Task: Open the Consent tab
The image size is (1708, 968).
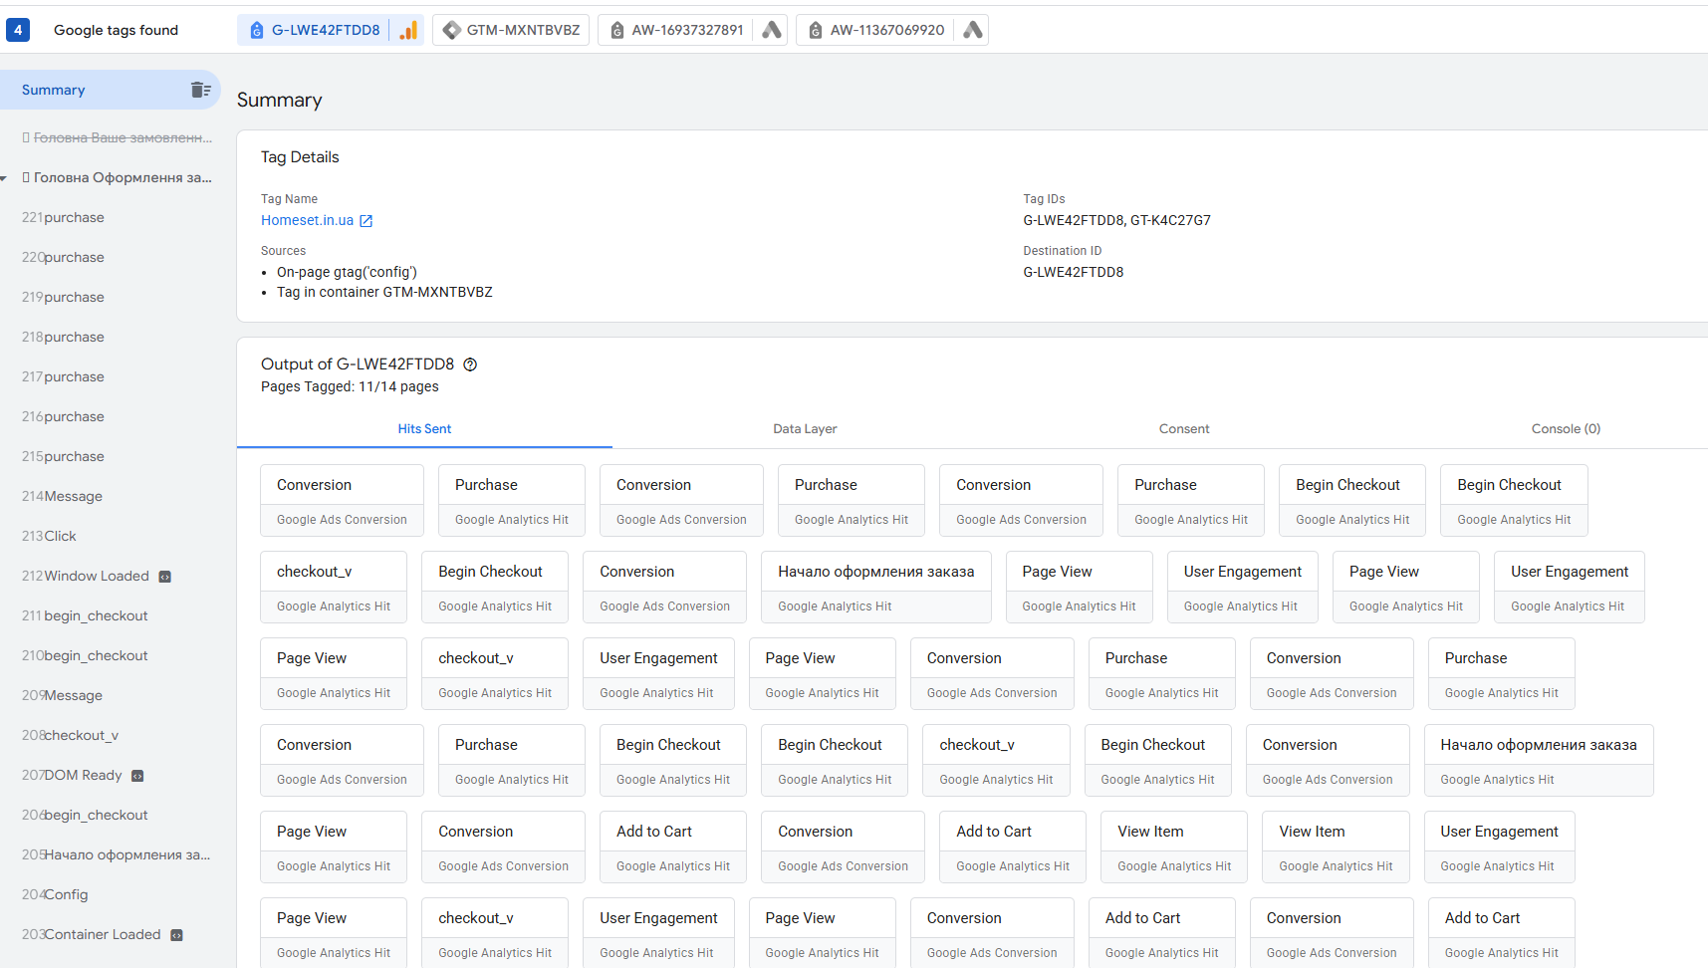Action: click(x=1184, y=429)
